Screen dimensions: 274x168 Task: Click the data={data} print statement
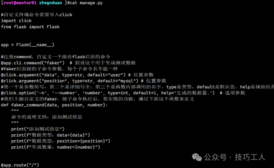pos(50,135)
